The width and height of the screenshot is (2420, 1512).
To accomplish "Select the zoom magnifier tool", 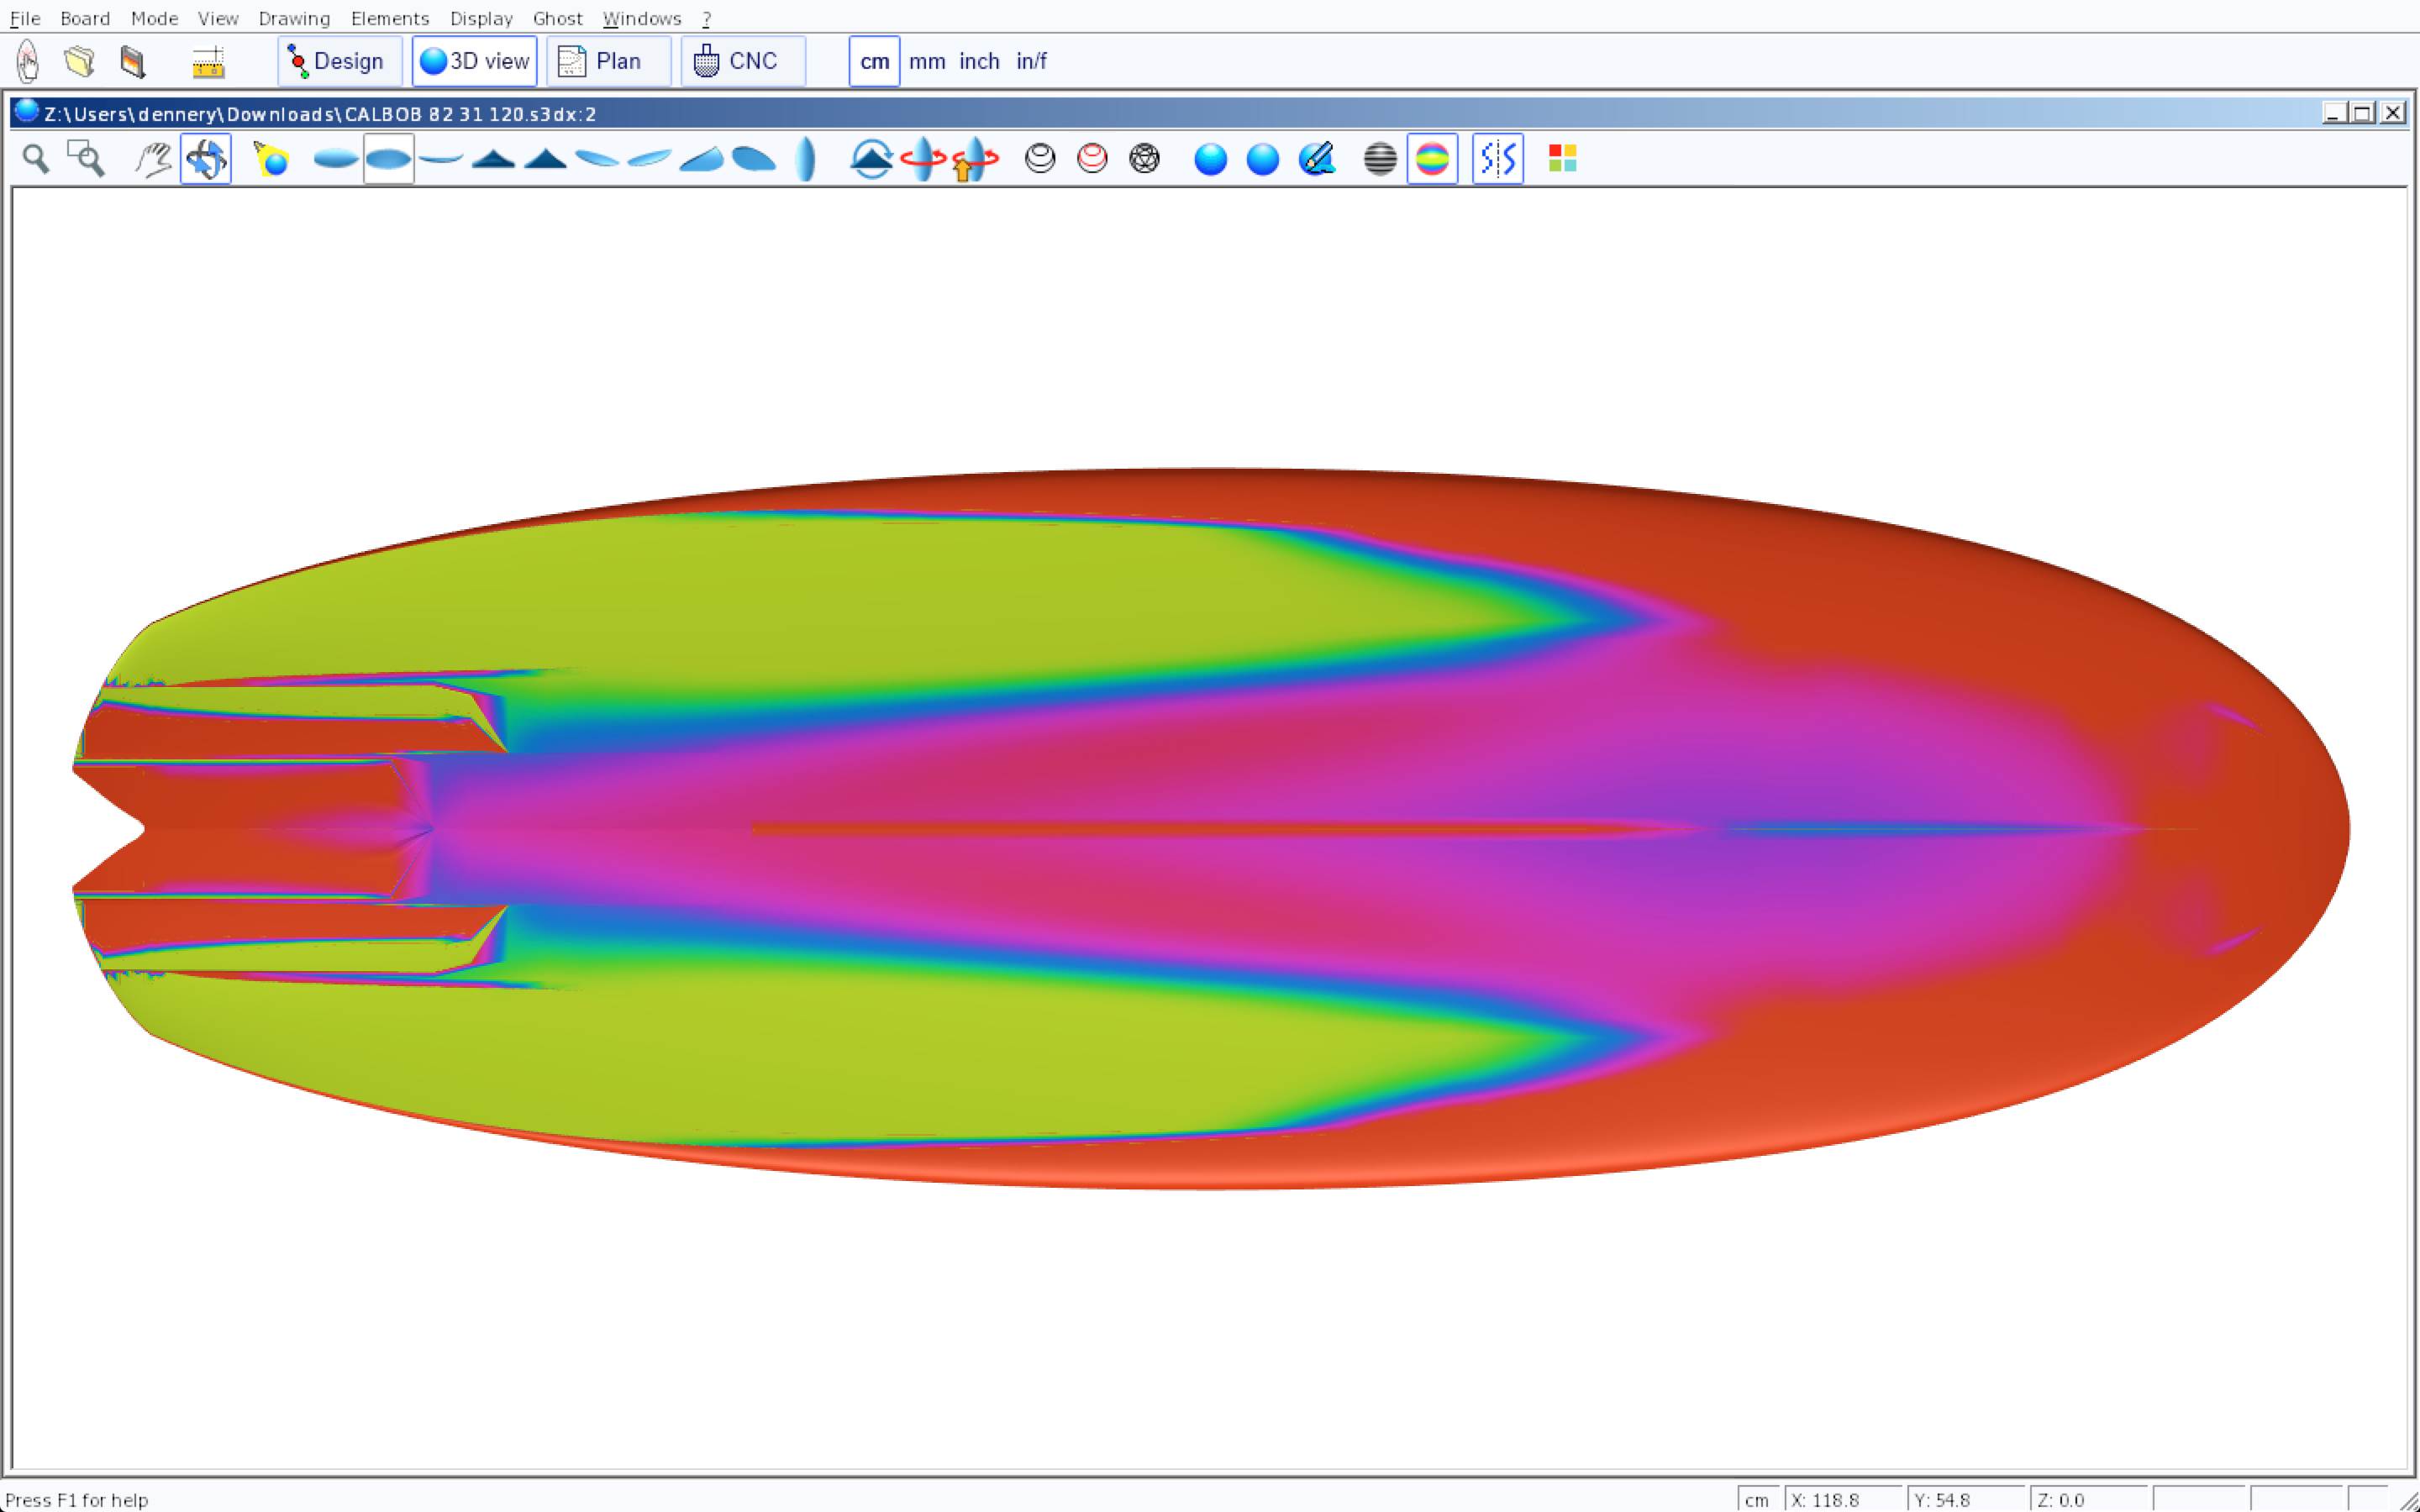I will 36,159.
